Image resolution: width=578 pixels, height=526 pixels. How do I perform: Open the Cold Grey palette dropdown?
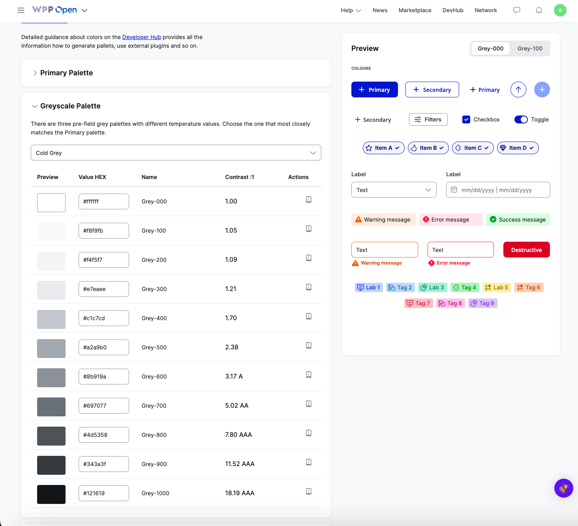pyautogui.click(x=176, y=153)
